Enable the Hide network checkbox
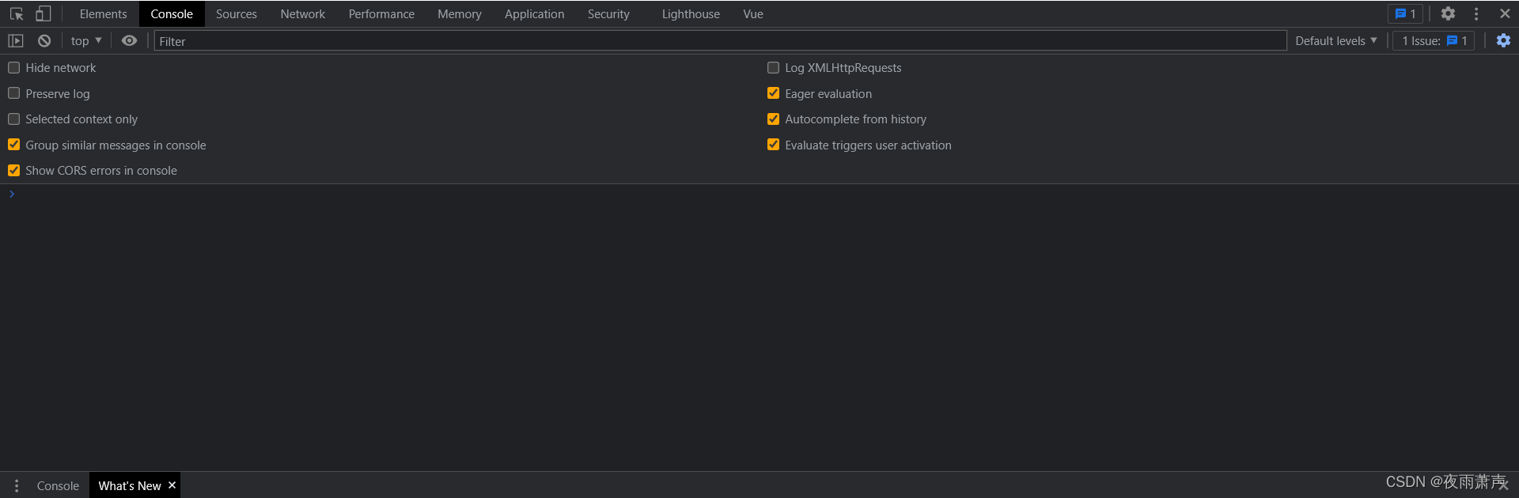Screen dimensions: 1519x498 (14, 68)
